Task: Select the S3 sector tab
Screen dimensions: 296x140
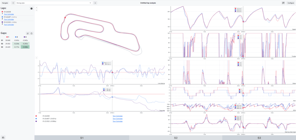Action: pos(259,138)
